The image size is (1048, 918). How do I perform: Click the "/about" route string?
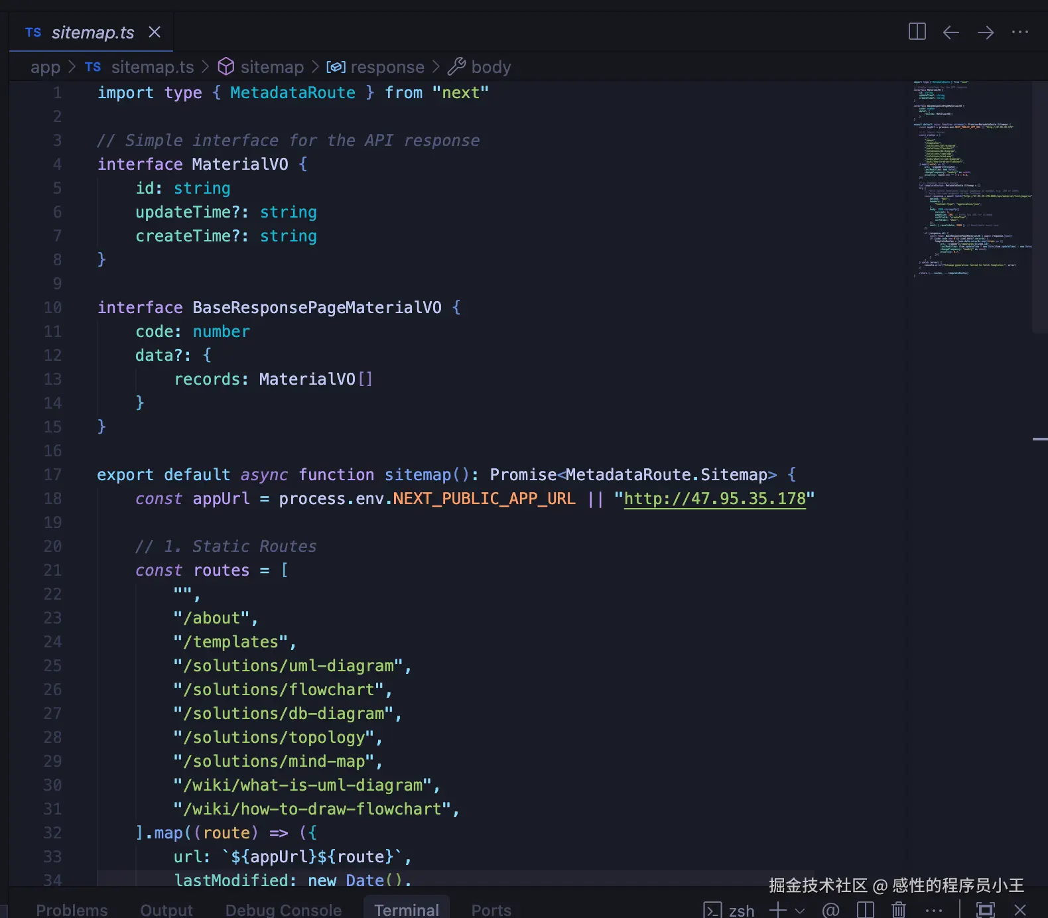click(x=212, y=618)
